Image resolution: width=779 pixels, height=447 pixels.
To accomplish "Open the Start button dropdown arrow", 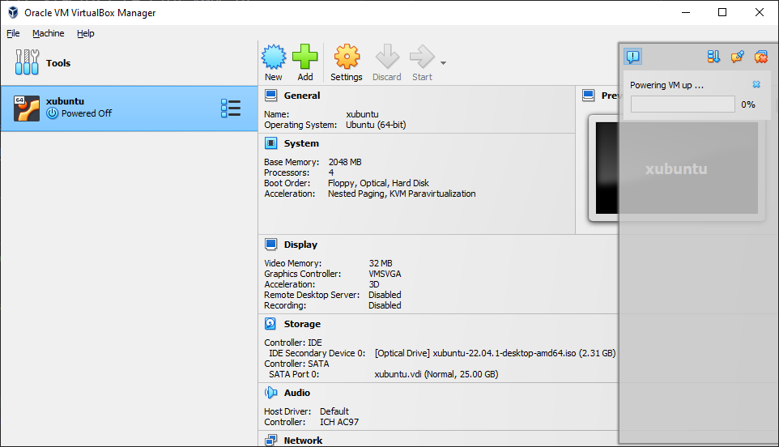I will (x=443, y=63).
